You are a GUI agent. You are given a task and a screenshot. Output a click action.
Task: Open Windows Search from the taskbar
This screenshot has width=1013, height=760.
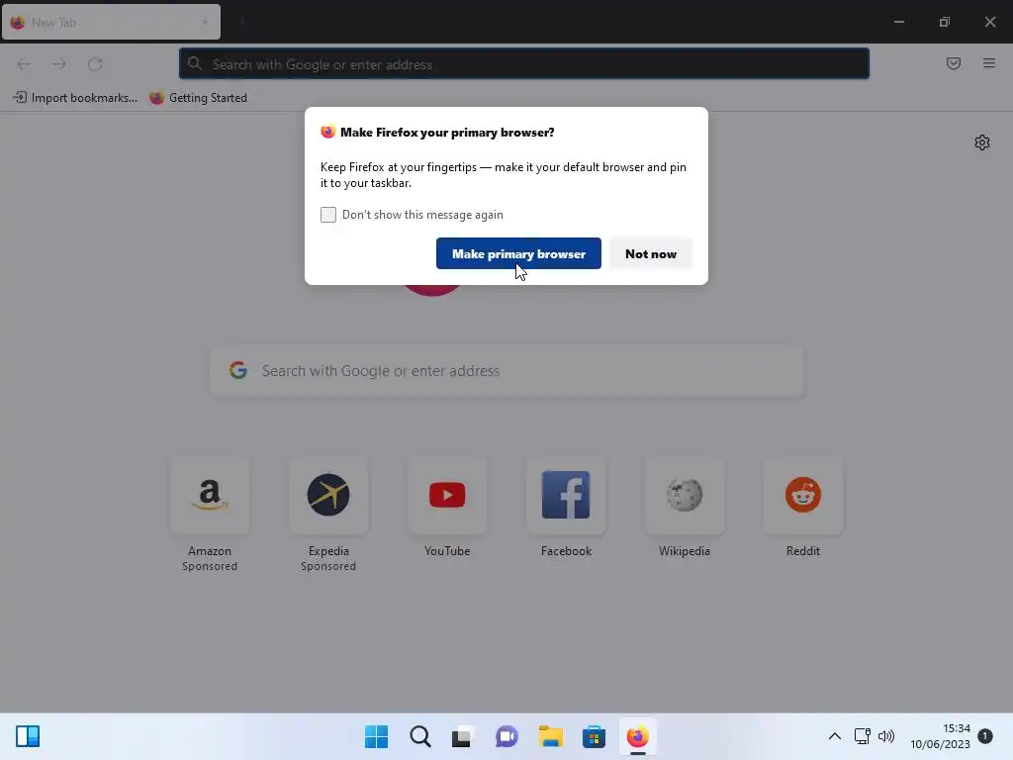[x=419, y=736]
